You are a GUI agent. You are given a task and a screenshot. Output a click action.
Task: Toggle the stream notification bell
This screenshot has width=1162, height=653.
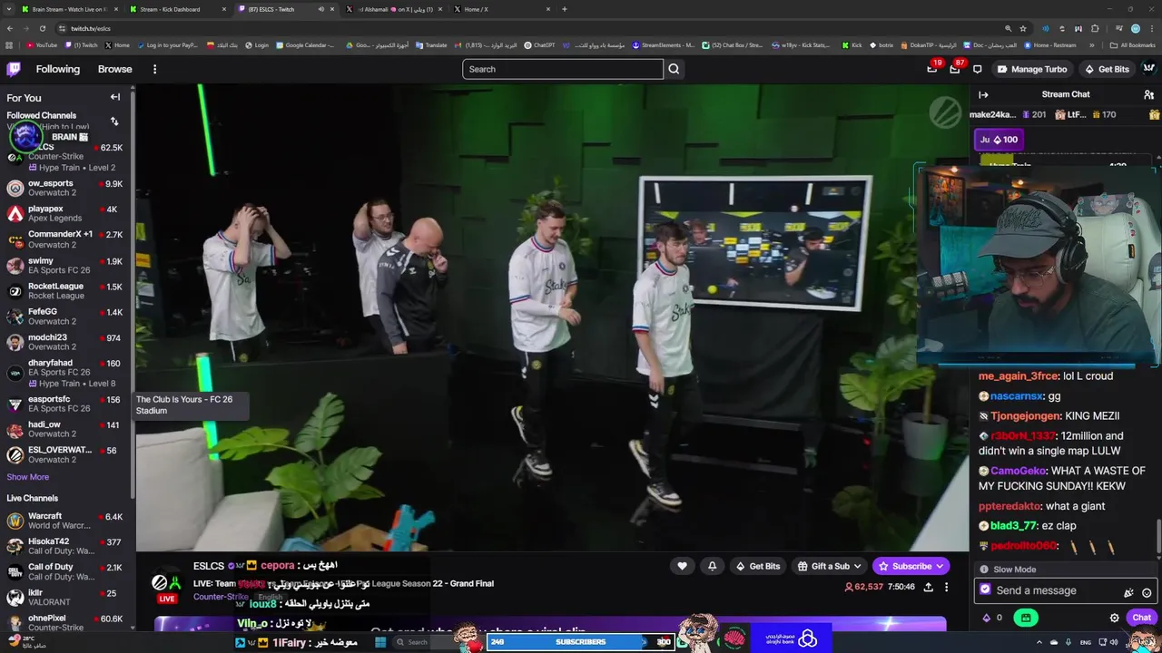tap(712, 566)
